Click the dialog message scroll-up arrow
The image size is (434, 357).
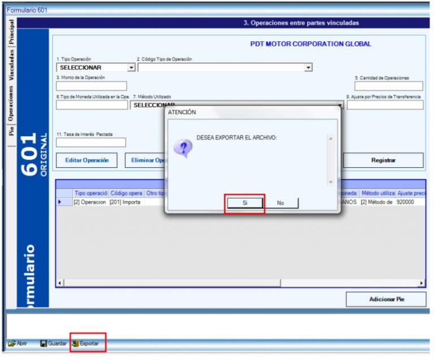coord(331,138)
